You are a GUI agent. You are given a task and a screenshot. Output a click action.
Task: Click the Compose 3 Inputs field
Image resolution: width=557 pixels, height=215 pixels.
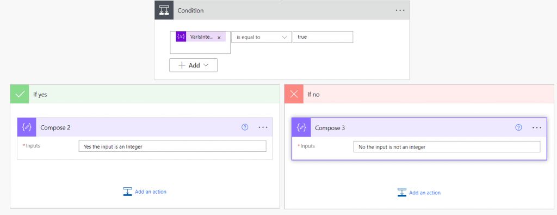pos(447,147)
